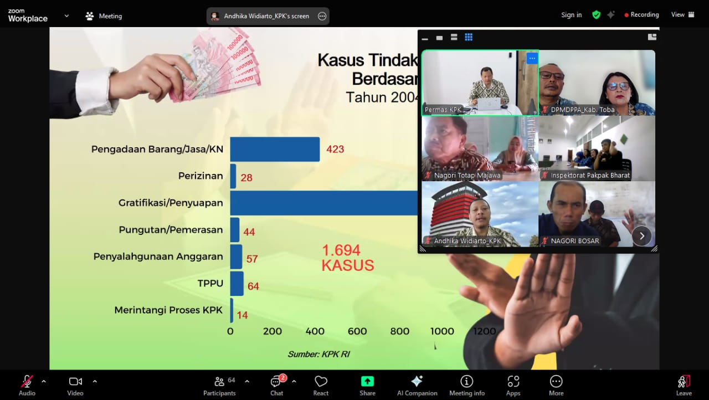Viewport: 709px width, 400px height.
Task: Open the View layout menu
Action: coord(682,15)
